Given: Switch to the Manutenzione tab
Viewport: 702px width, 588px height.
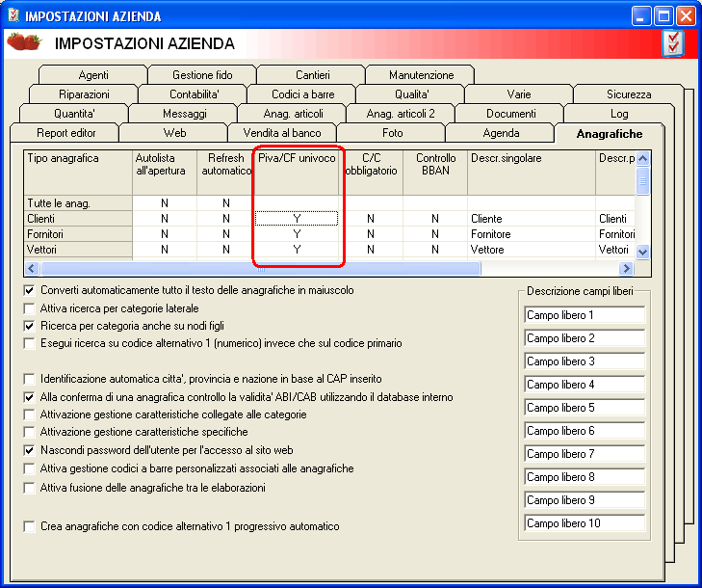Looking at the screenshot, I should 421,75.
